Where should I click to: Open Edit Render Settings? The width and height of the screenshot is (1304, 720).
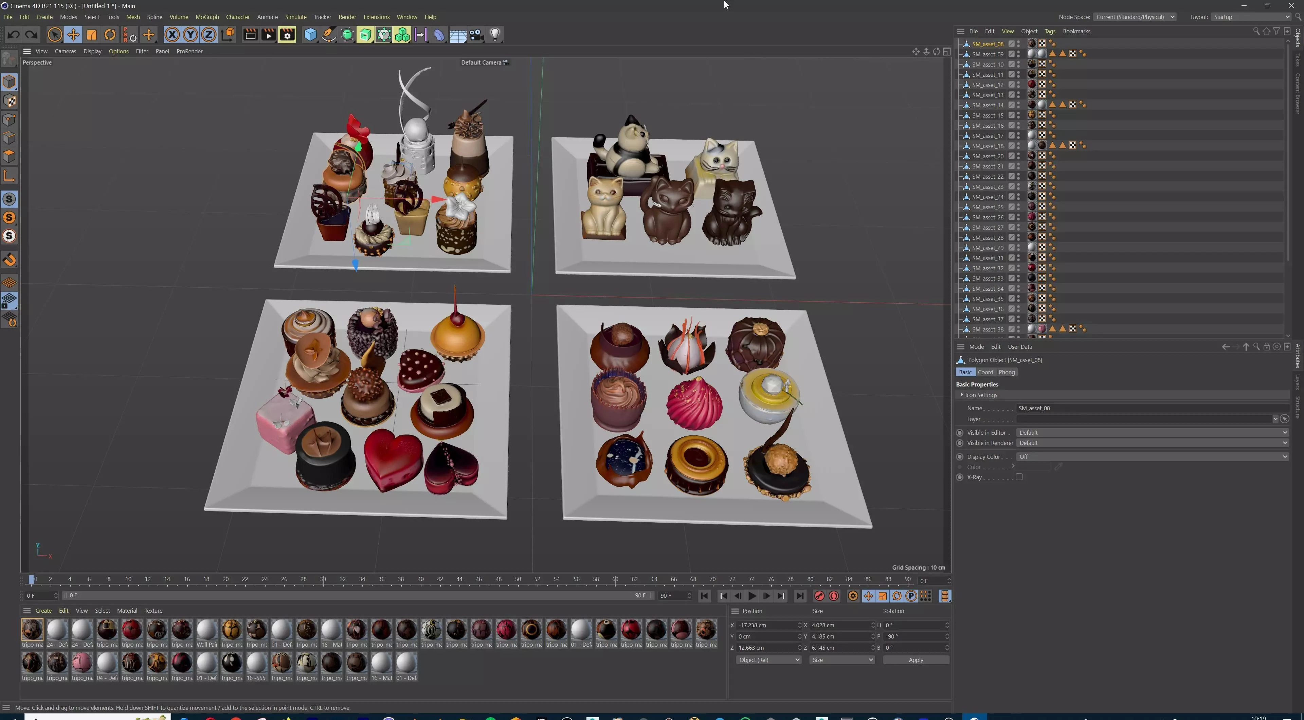[287, 34]
